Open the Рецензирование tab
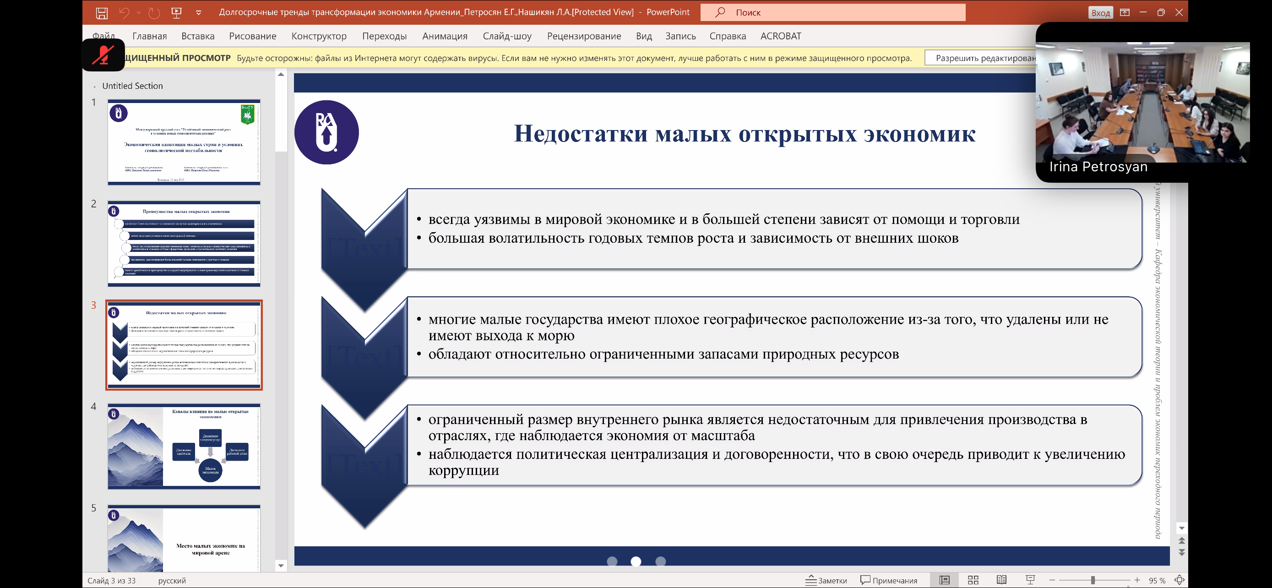The width and height of the screenshot is (1272, 588). click(x=584, y=36)
